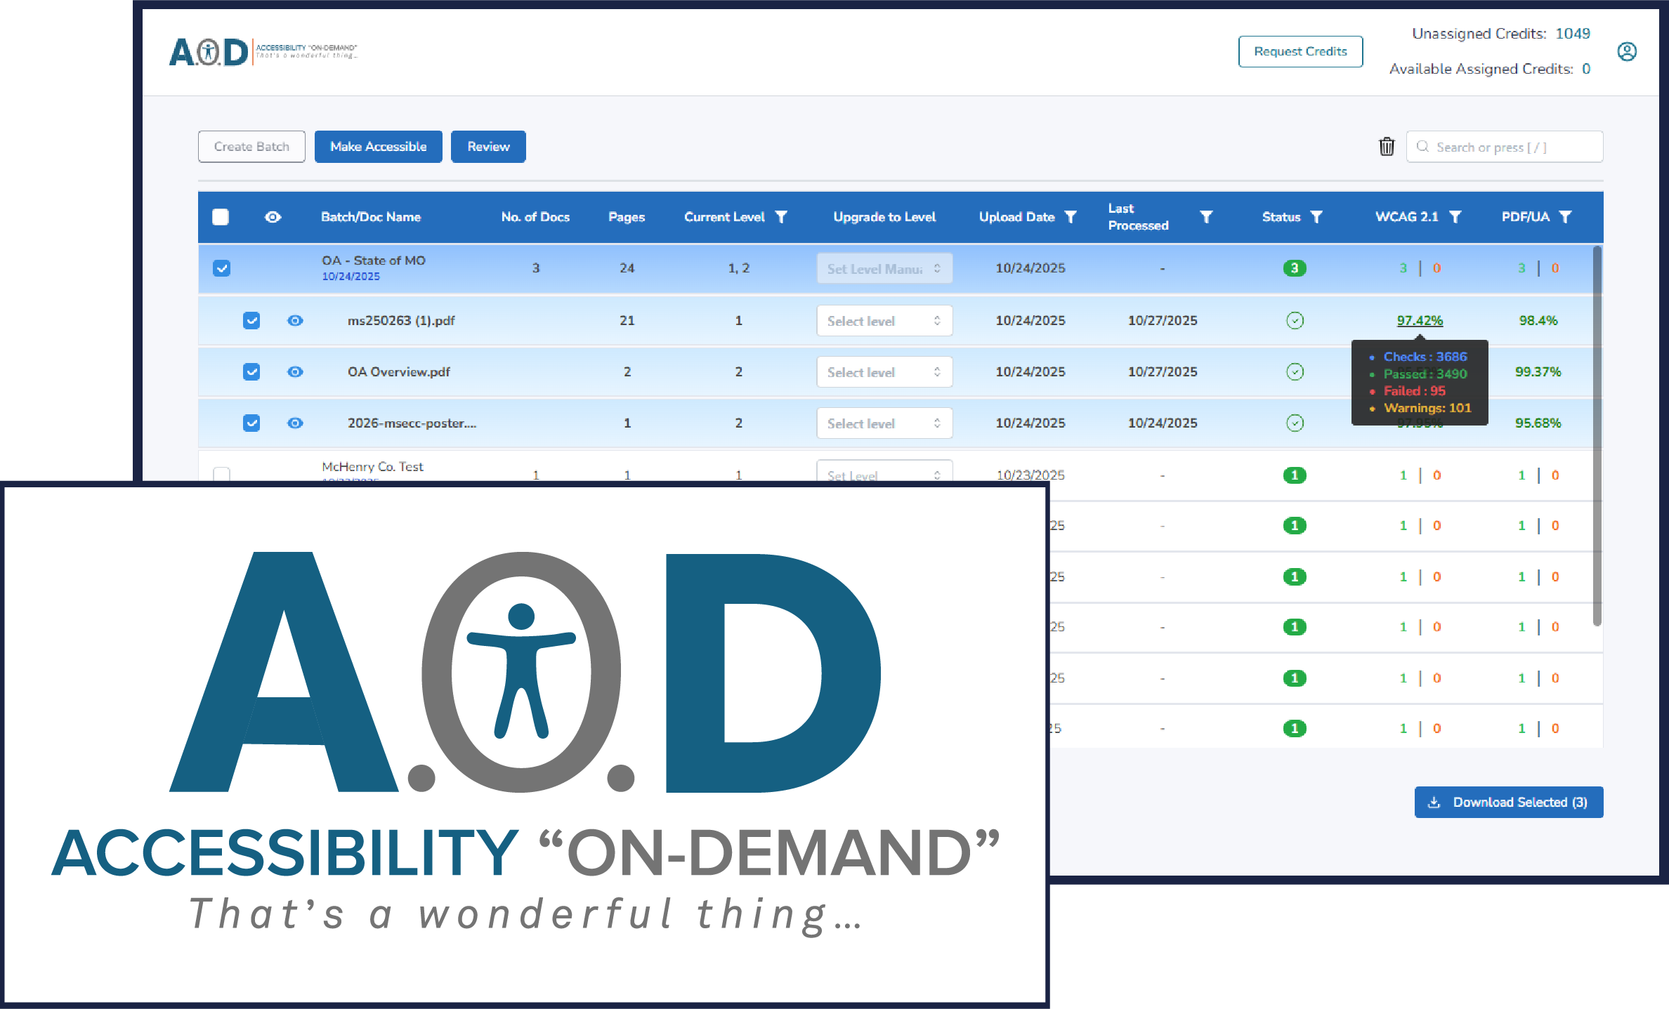The width and height of the screenshot is (1669, 1009).
Task: Click the search magnifier icon
Action: (1423, 147)
